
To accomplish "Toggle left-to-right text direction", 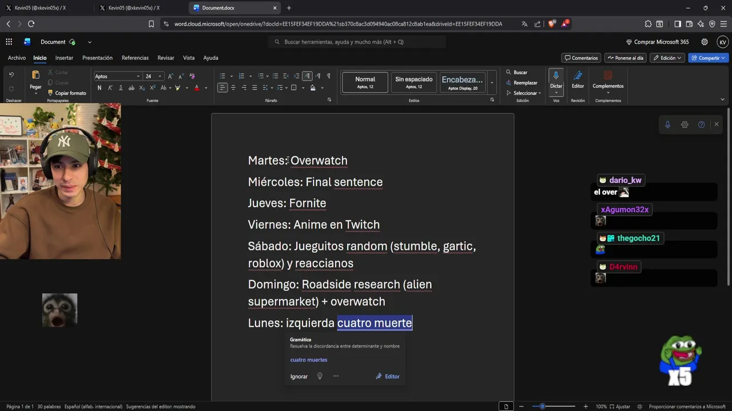I will tap(307, 76).
